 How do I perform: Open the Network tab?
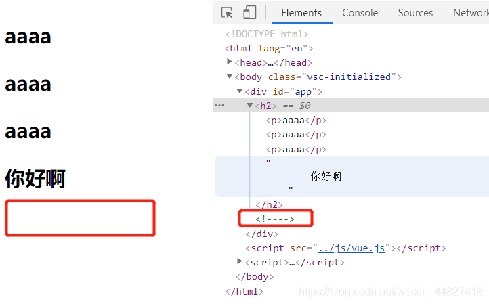point(471,13)
